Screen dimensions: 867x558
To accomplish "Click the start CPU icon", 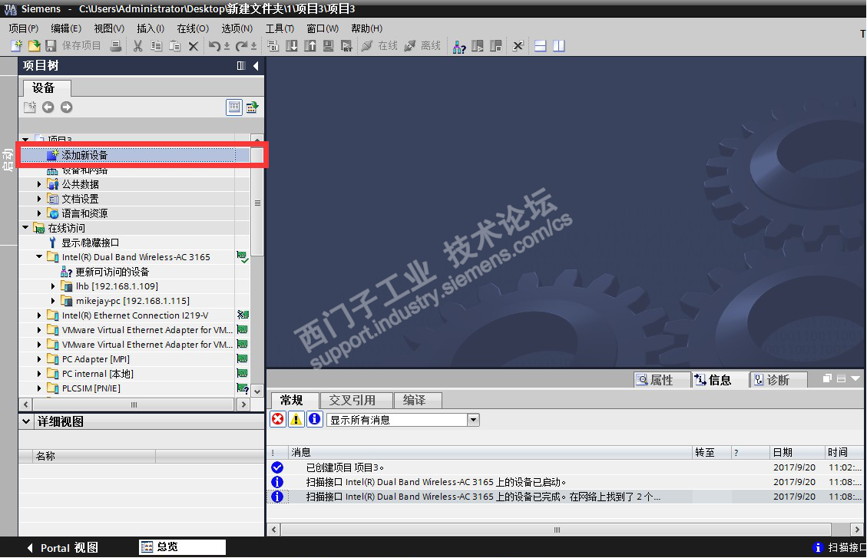I will tap(477, 46).
